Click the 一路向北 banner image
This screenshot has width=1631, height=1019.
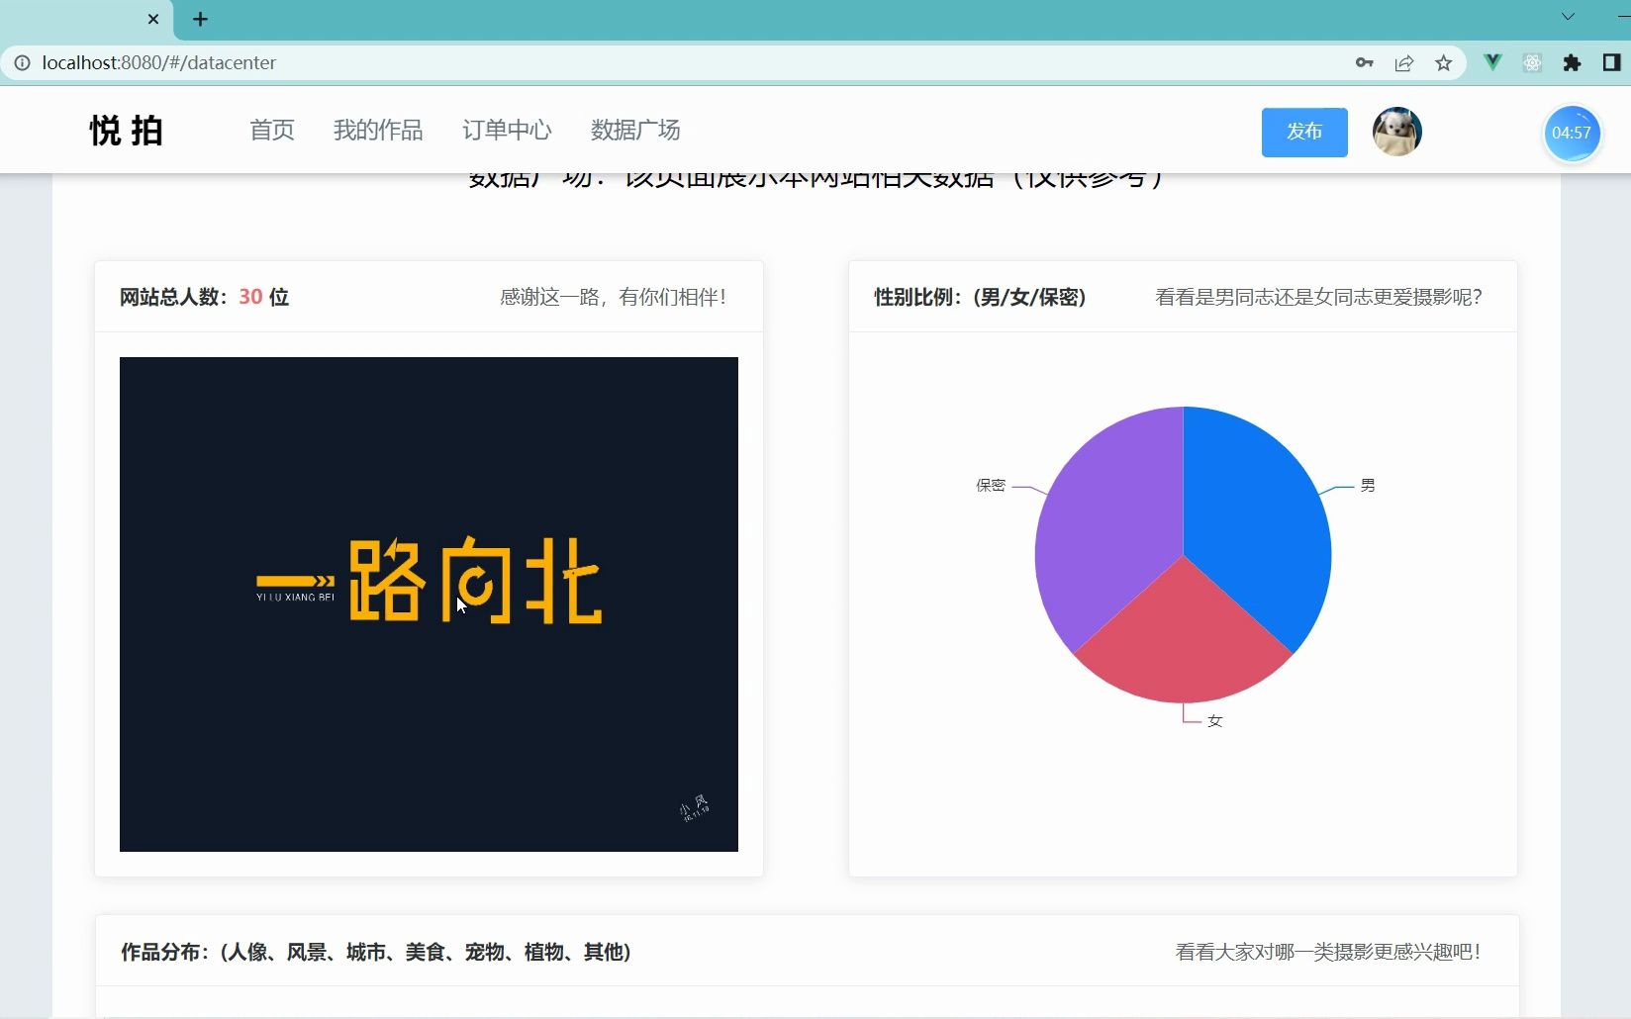click(x=429, y=603)
